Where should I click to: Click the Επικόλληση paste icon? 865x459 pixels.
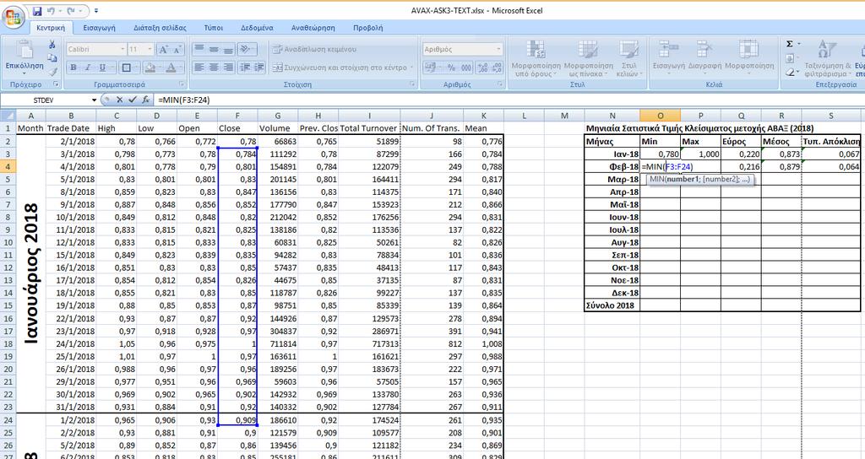[x=24, y=50]
